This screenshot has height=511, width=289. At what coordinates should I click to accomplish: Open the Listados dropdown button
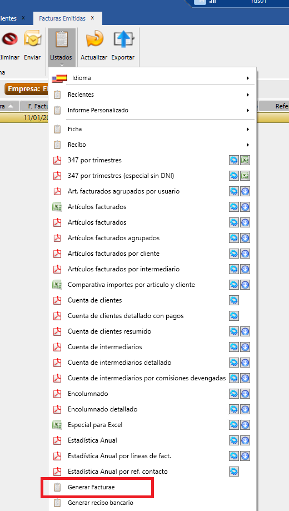[61, 47]
